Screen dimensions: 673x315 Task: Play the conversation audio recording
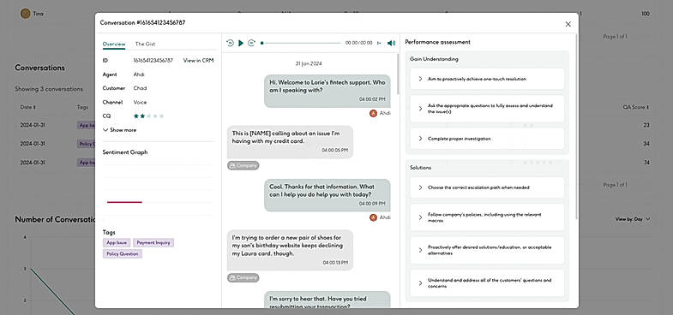[241, 43]
